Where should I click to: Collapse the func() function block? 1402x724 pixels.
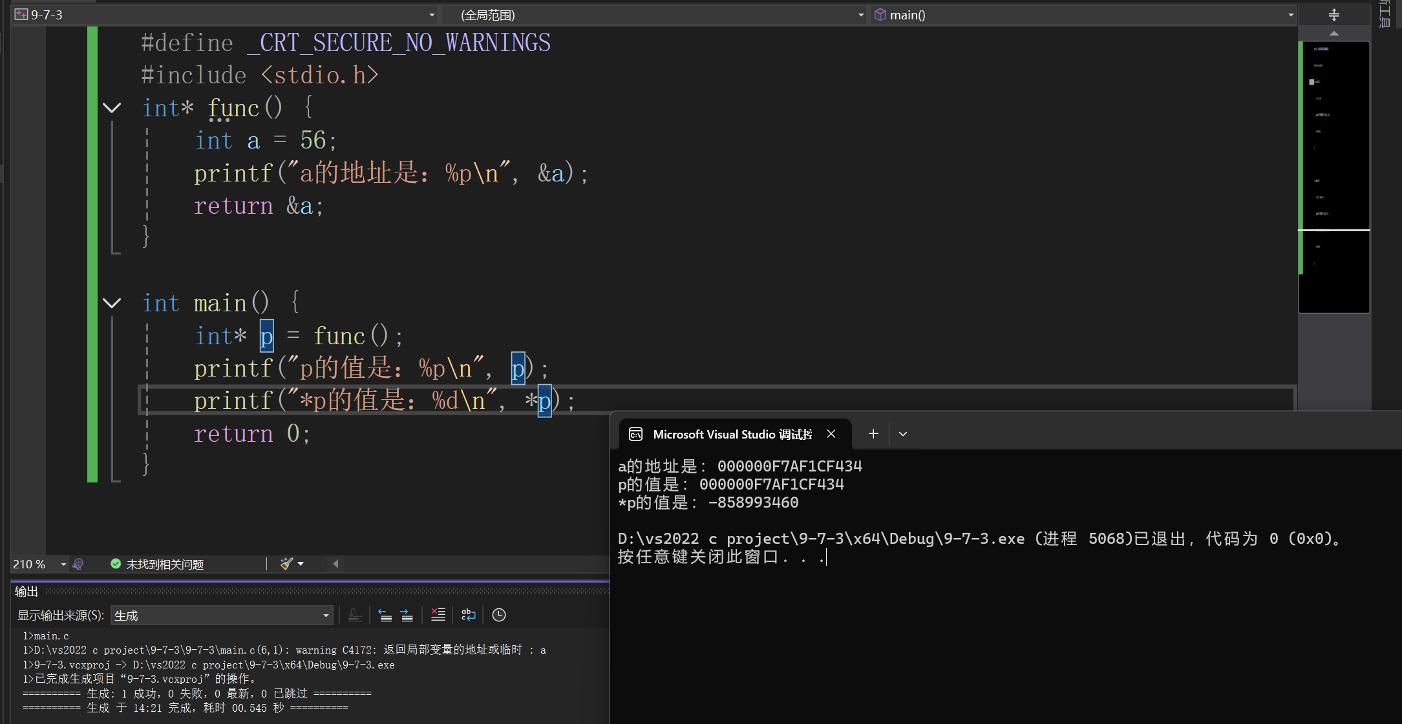112,108
